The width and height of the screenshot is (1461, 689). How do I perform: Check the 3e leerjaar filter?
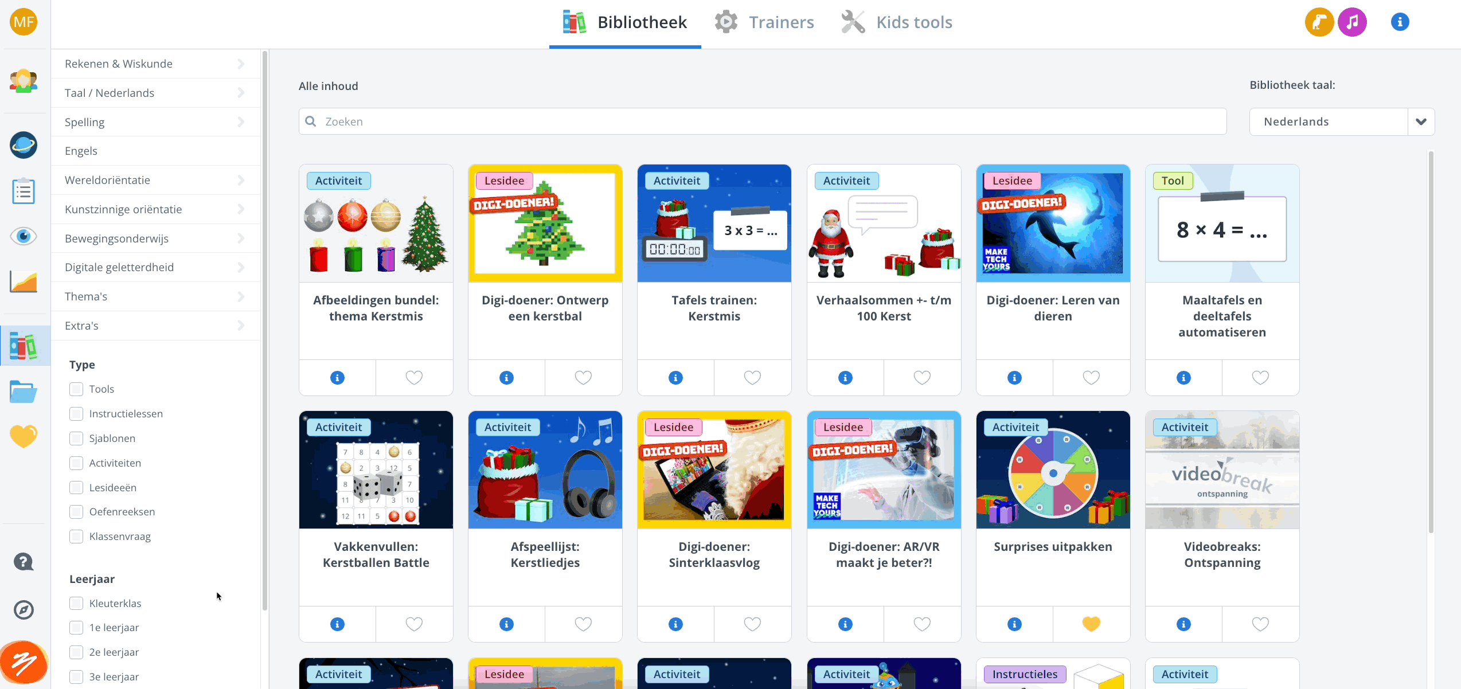click(x=76, y=677)
